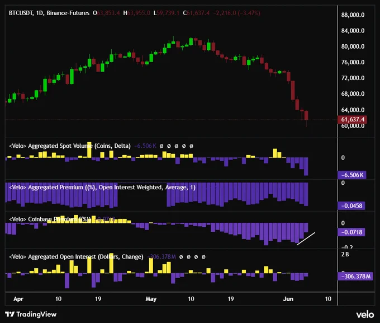Click the 72,000.0 price axis label

click(x=353, y=78)
